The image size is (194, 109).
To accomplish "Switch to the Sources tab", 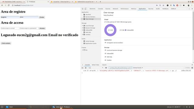I will click(x=108, y=9).
